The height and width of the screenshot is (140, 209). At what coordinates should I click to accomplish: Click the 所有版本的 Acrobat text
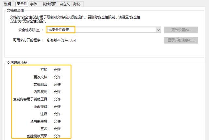tap(61, 40)
